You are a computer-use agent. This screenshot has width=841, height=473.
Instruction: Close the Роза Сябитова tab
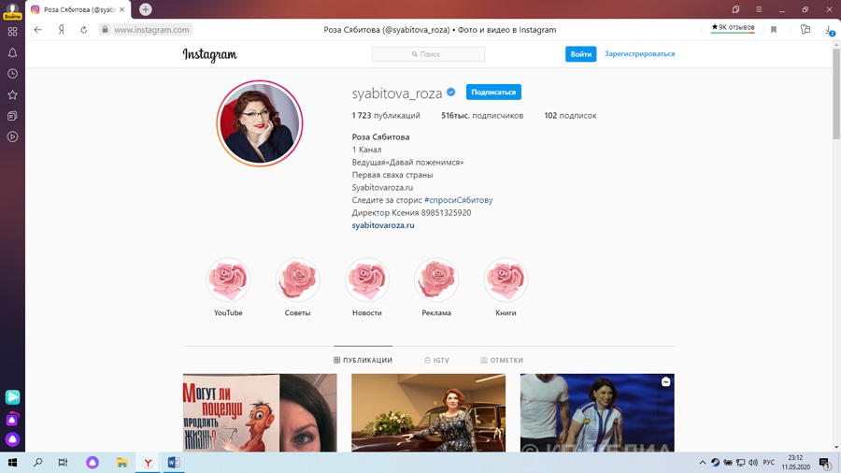[x=121, y=9]
